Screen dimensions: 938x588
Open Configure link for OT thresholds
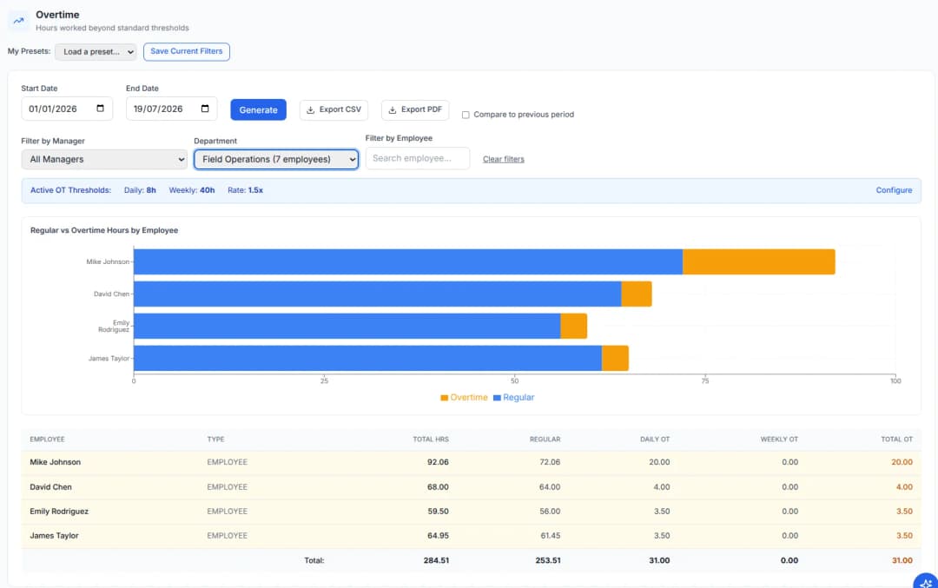pyautogui.click(x=894, y=190)
